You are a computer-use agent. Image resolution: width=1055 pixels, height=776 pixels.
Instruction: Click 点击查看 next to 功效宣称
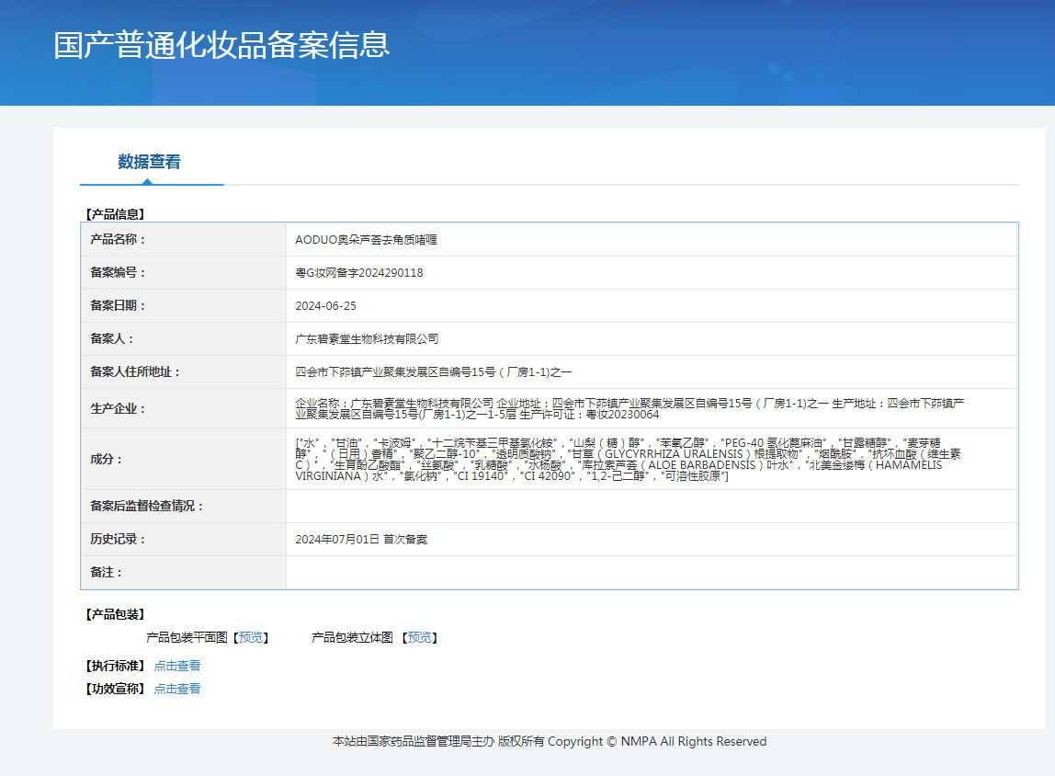(x=177, y=689)
